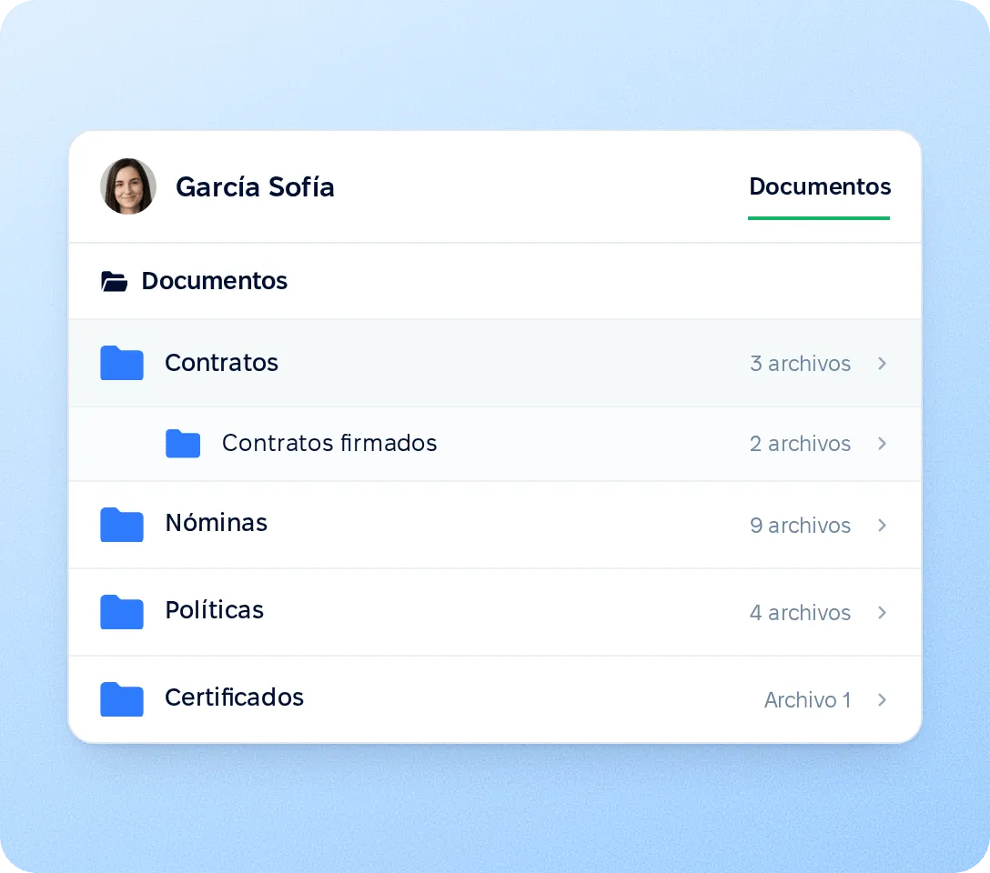Click the Contratos firmados folder icon
This screenshot has width=990, height=873.
(x=183, y=443)
